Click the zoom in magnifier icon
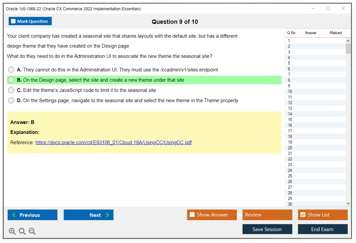 click(12, 231)
